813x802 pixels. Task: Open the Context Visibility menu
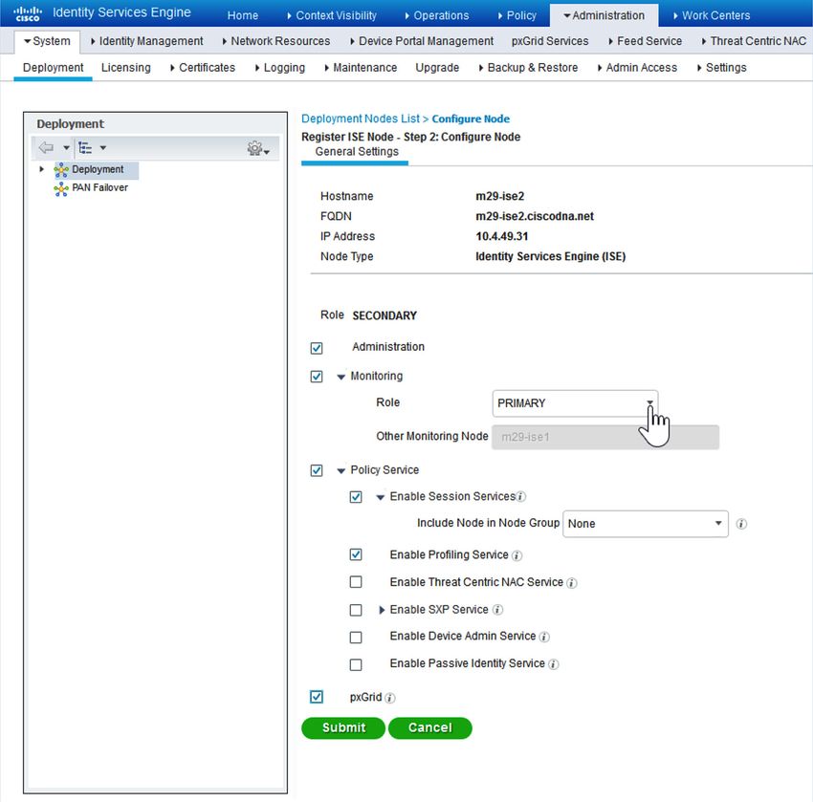pos(332,15)
